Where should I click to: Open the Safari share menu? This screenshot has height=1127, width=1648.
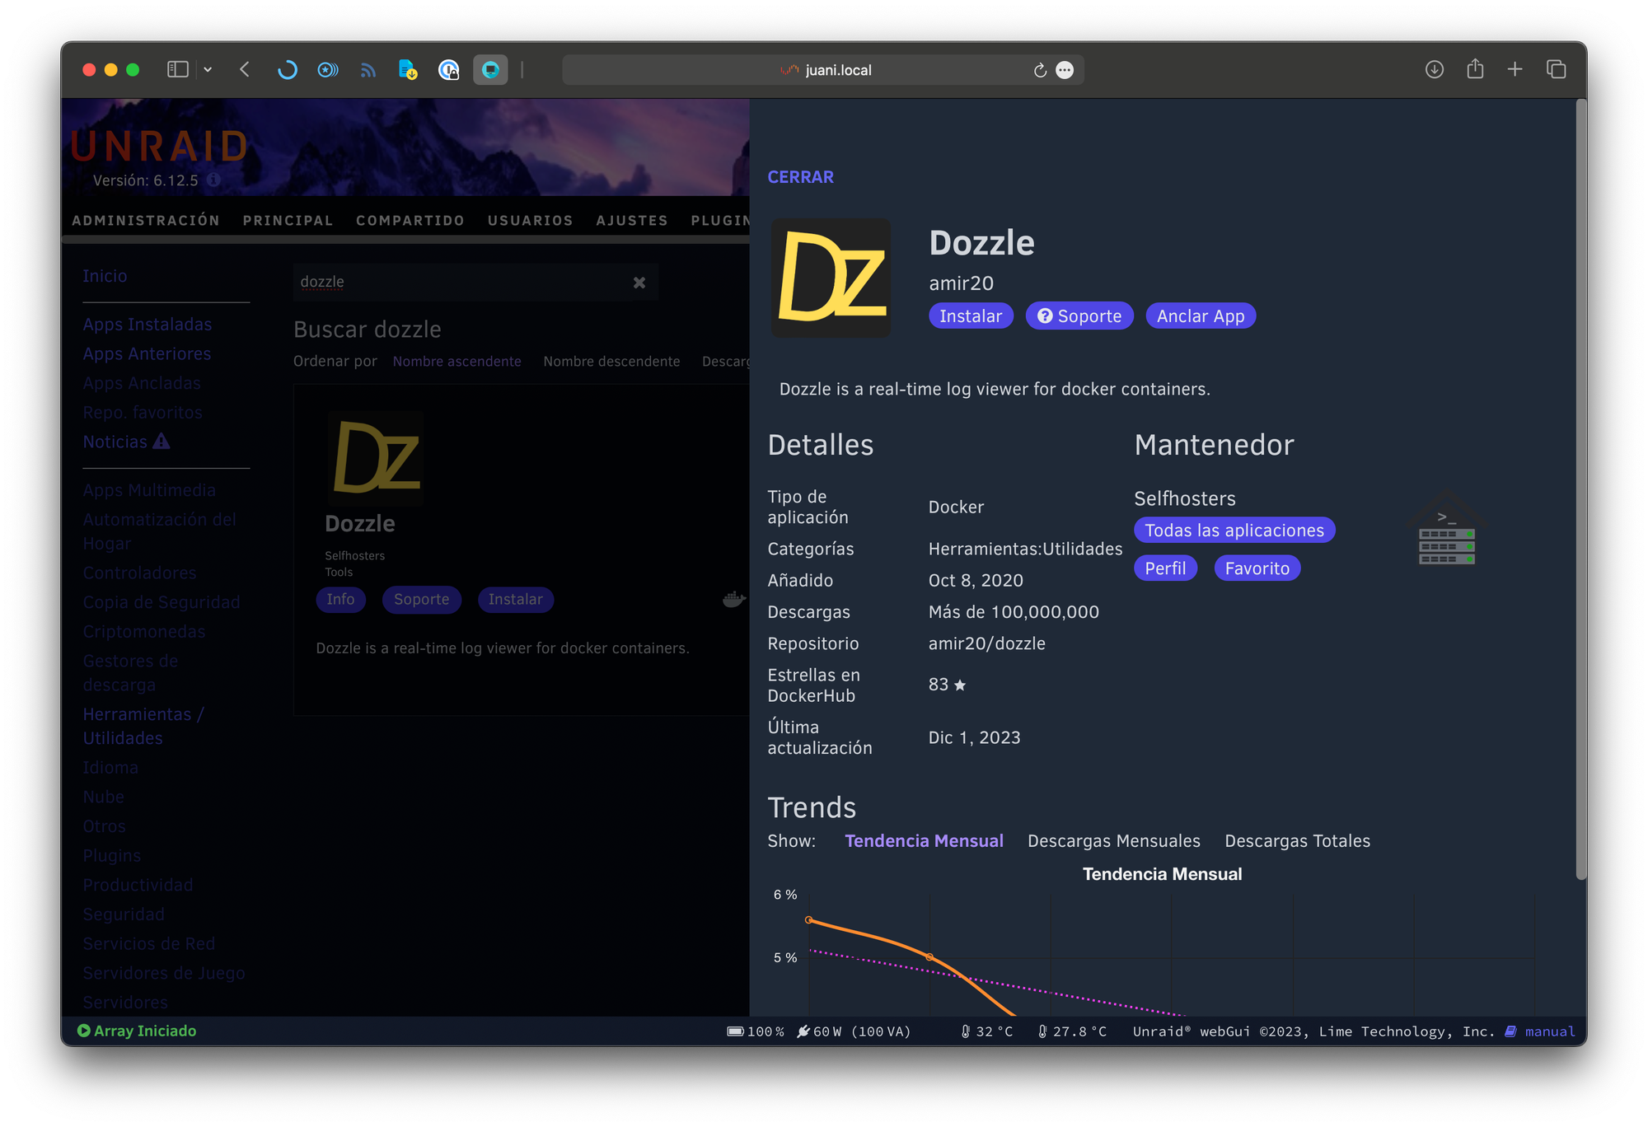point(1475,69)
